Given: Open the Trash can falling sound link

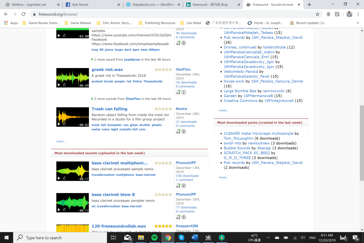Looking at the screenshot, I should 109,109.
